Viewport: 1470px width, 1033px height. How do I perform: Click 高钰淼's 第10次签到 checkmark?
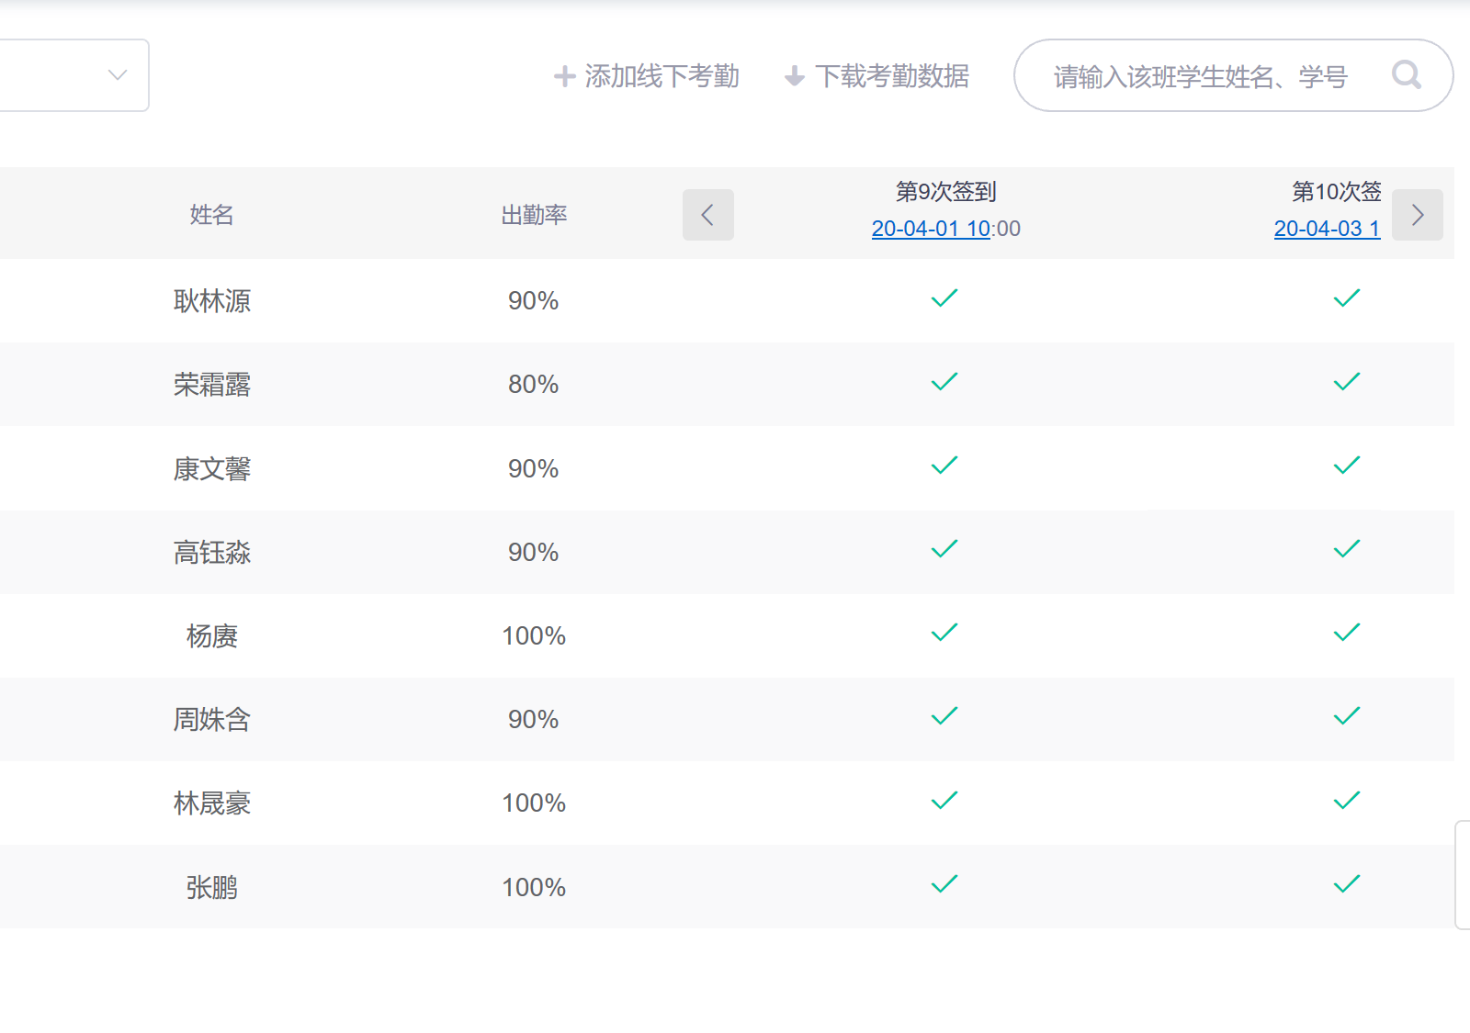click(x=1346, y=549)
